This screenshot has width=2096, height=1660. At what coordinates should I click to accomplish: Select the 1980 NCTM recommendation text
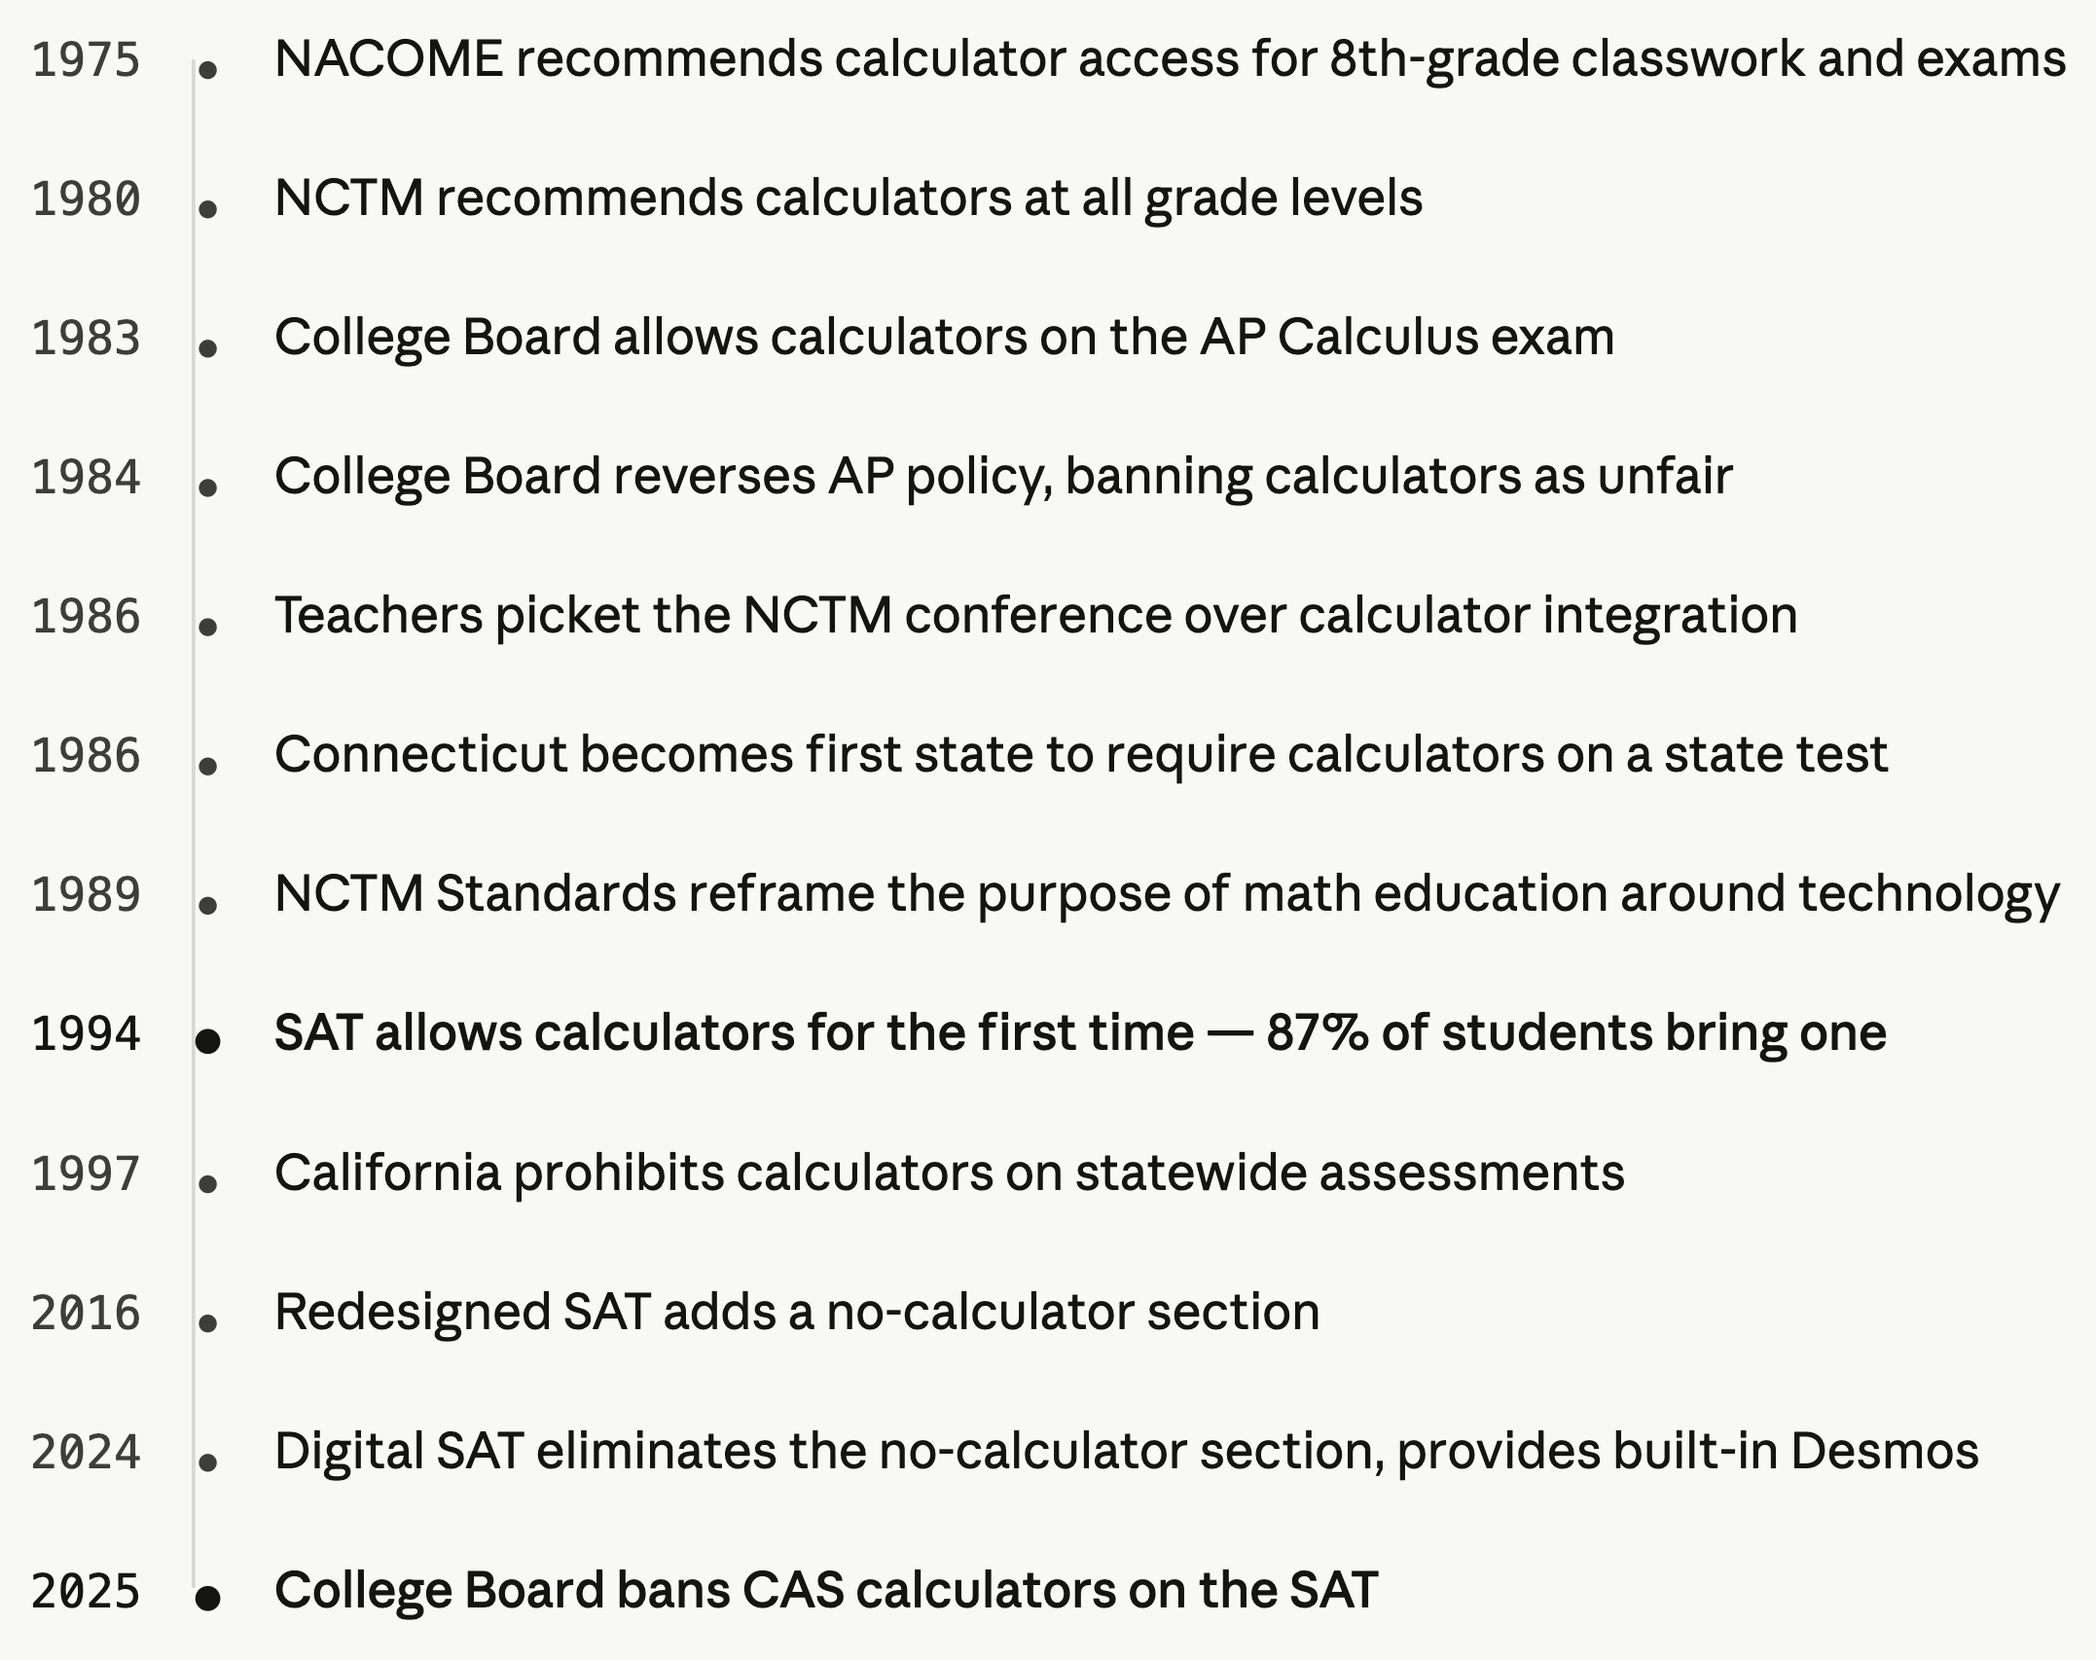click(848, 198)
